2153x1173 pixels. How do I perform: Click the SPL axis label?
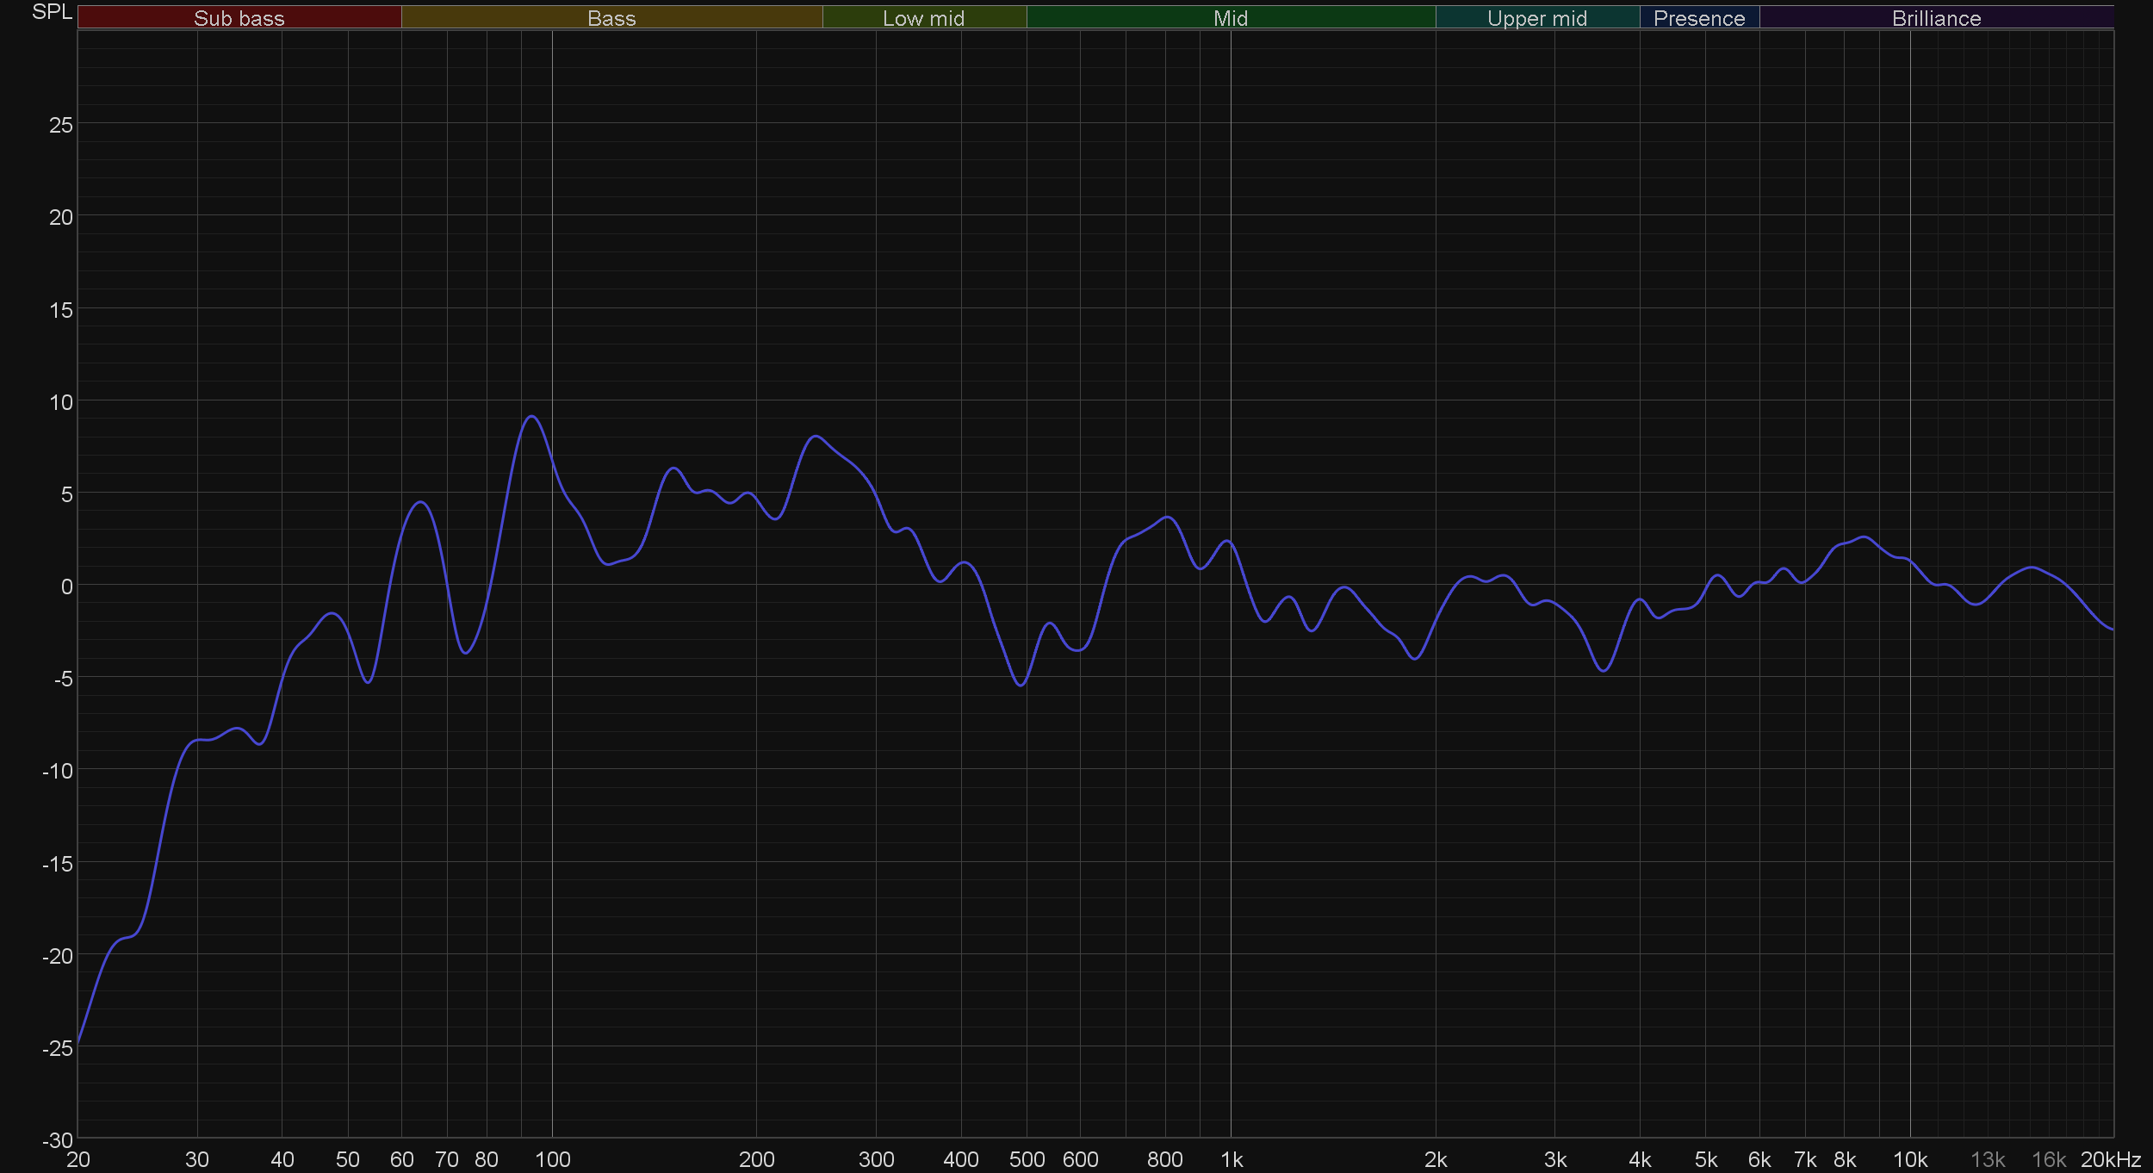52,12
